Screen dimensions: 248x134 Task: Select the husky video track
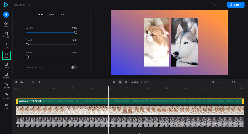(130, 122)
